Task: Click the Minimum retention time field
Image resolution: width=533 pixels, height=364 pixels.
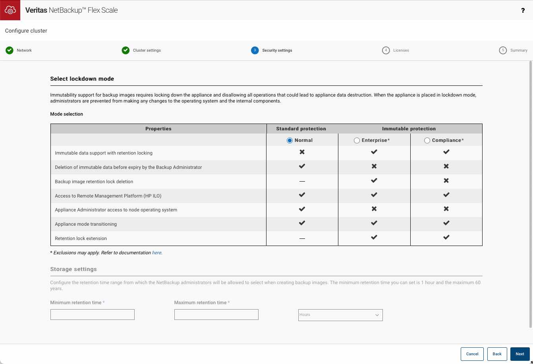Action: (x=93, y=315)
